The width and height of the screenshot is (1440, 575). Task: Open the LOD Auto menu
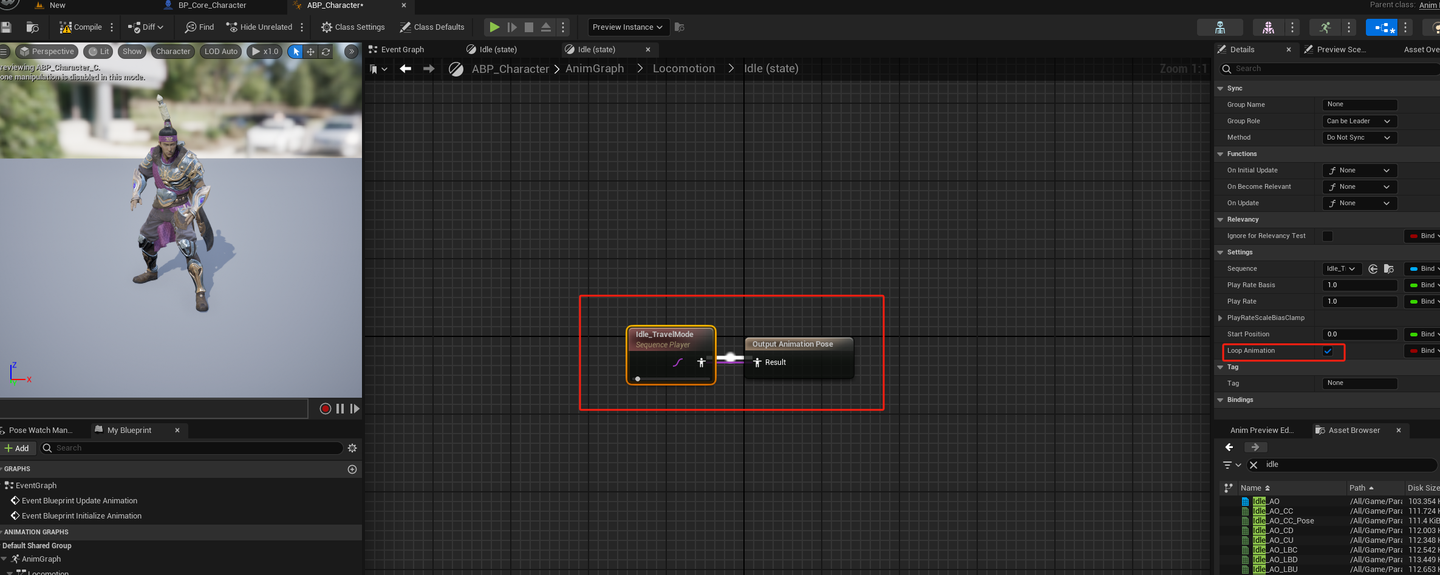(221, 52)
